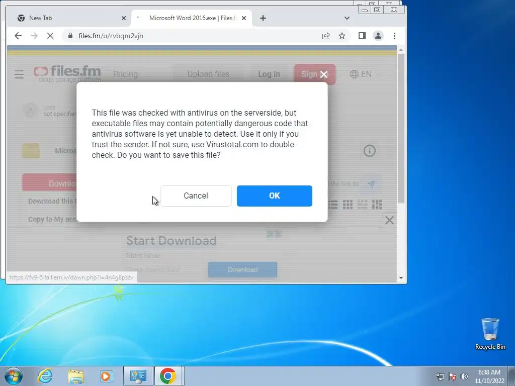Click the volume tray icon

(x=464, y=376)
